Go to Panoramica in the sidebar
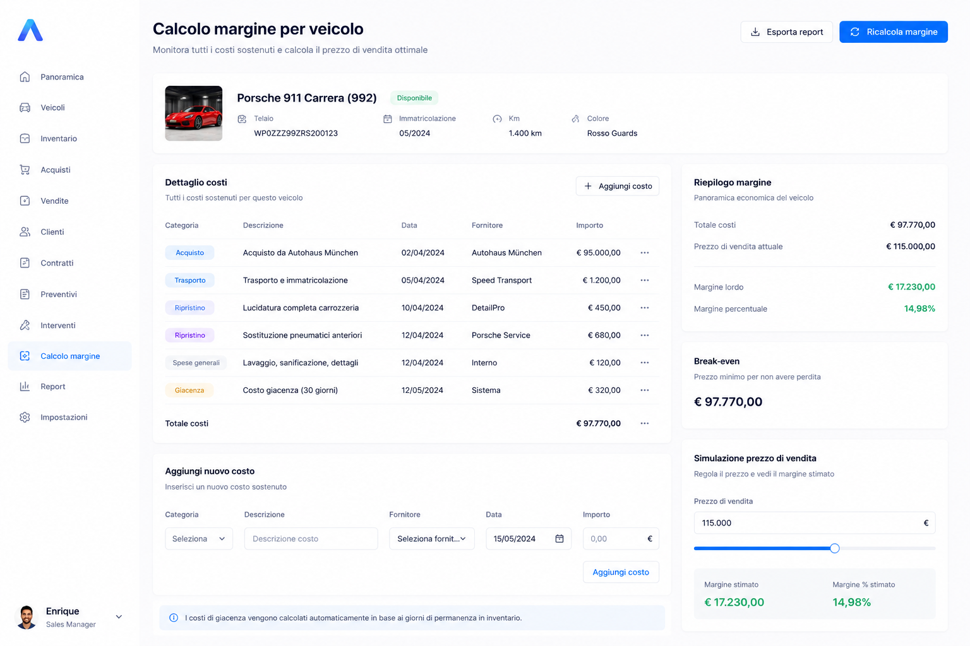This screenshot has height=646, width=970. pos(69,77)
